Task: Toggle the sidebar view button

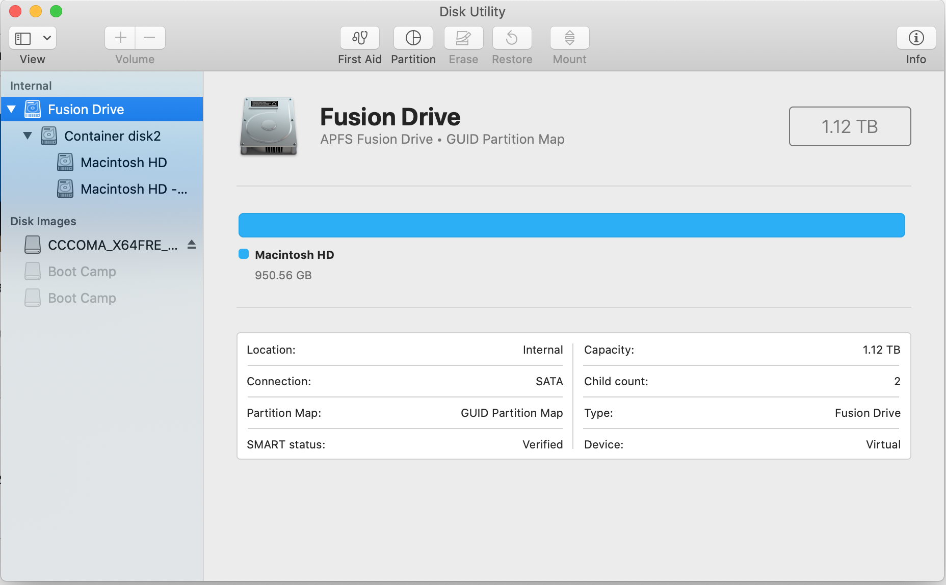Action: point(23,38)
